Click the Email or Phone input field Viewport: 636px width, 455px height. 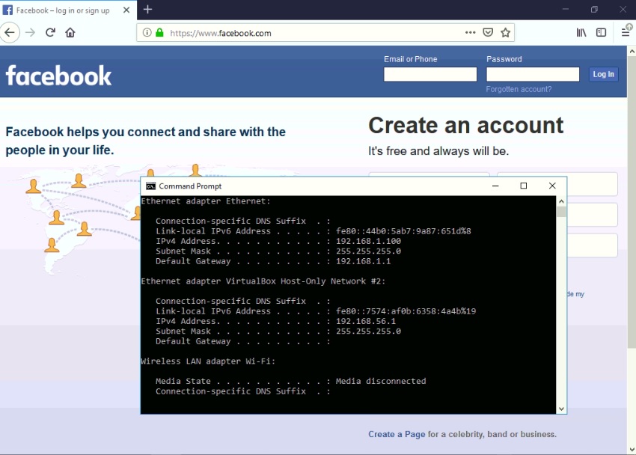(429, 73)
